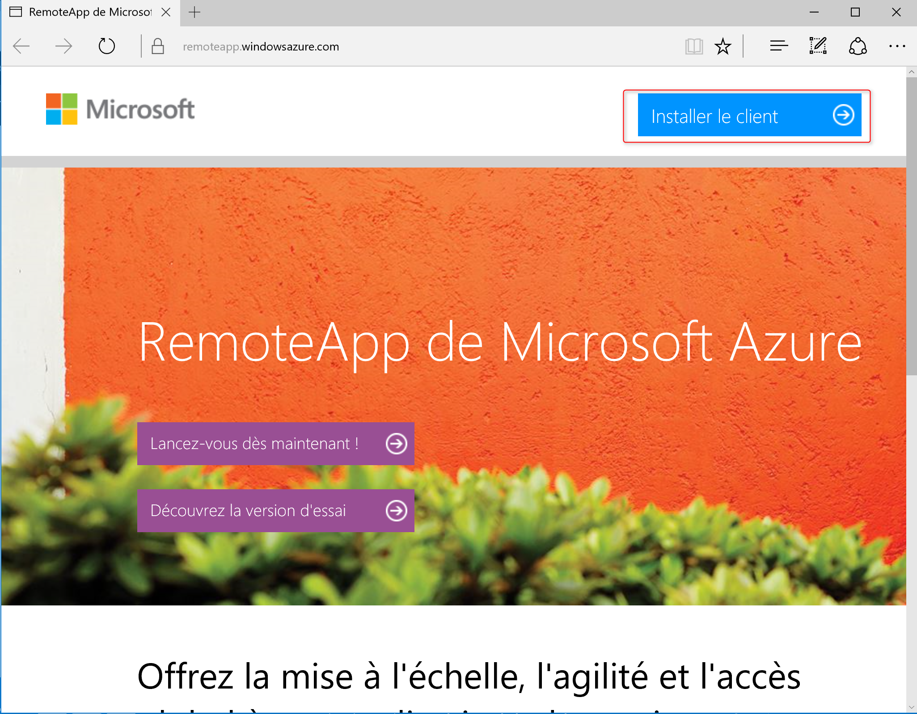Viewport: 917px width, 714px height.
Task: Click the address bar URL field
Action: [402, 46]
